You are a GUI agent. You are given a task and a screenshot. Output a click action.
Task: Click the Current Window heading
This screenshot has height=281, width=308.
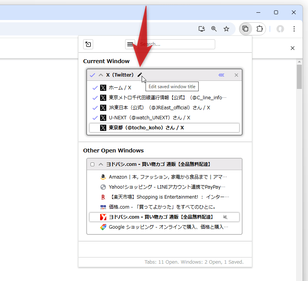(106, 61)
